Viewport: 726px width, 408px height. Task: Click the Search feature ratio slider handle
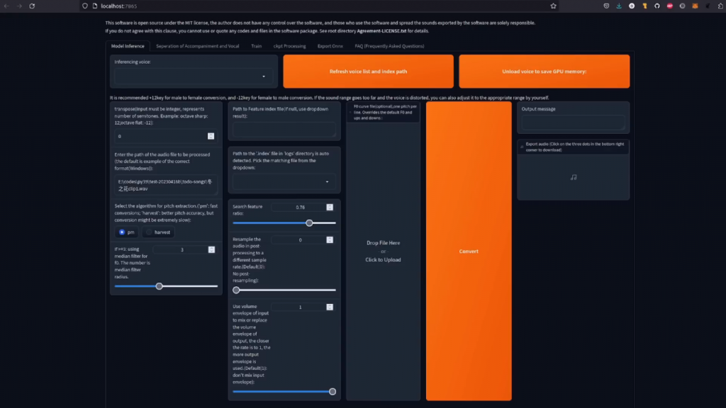(309, 223)
